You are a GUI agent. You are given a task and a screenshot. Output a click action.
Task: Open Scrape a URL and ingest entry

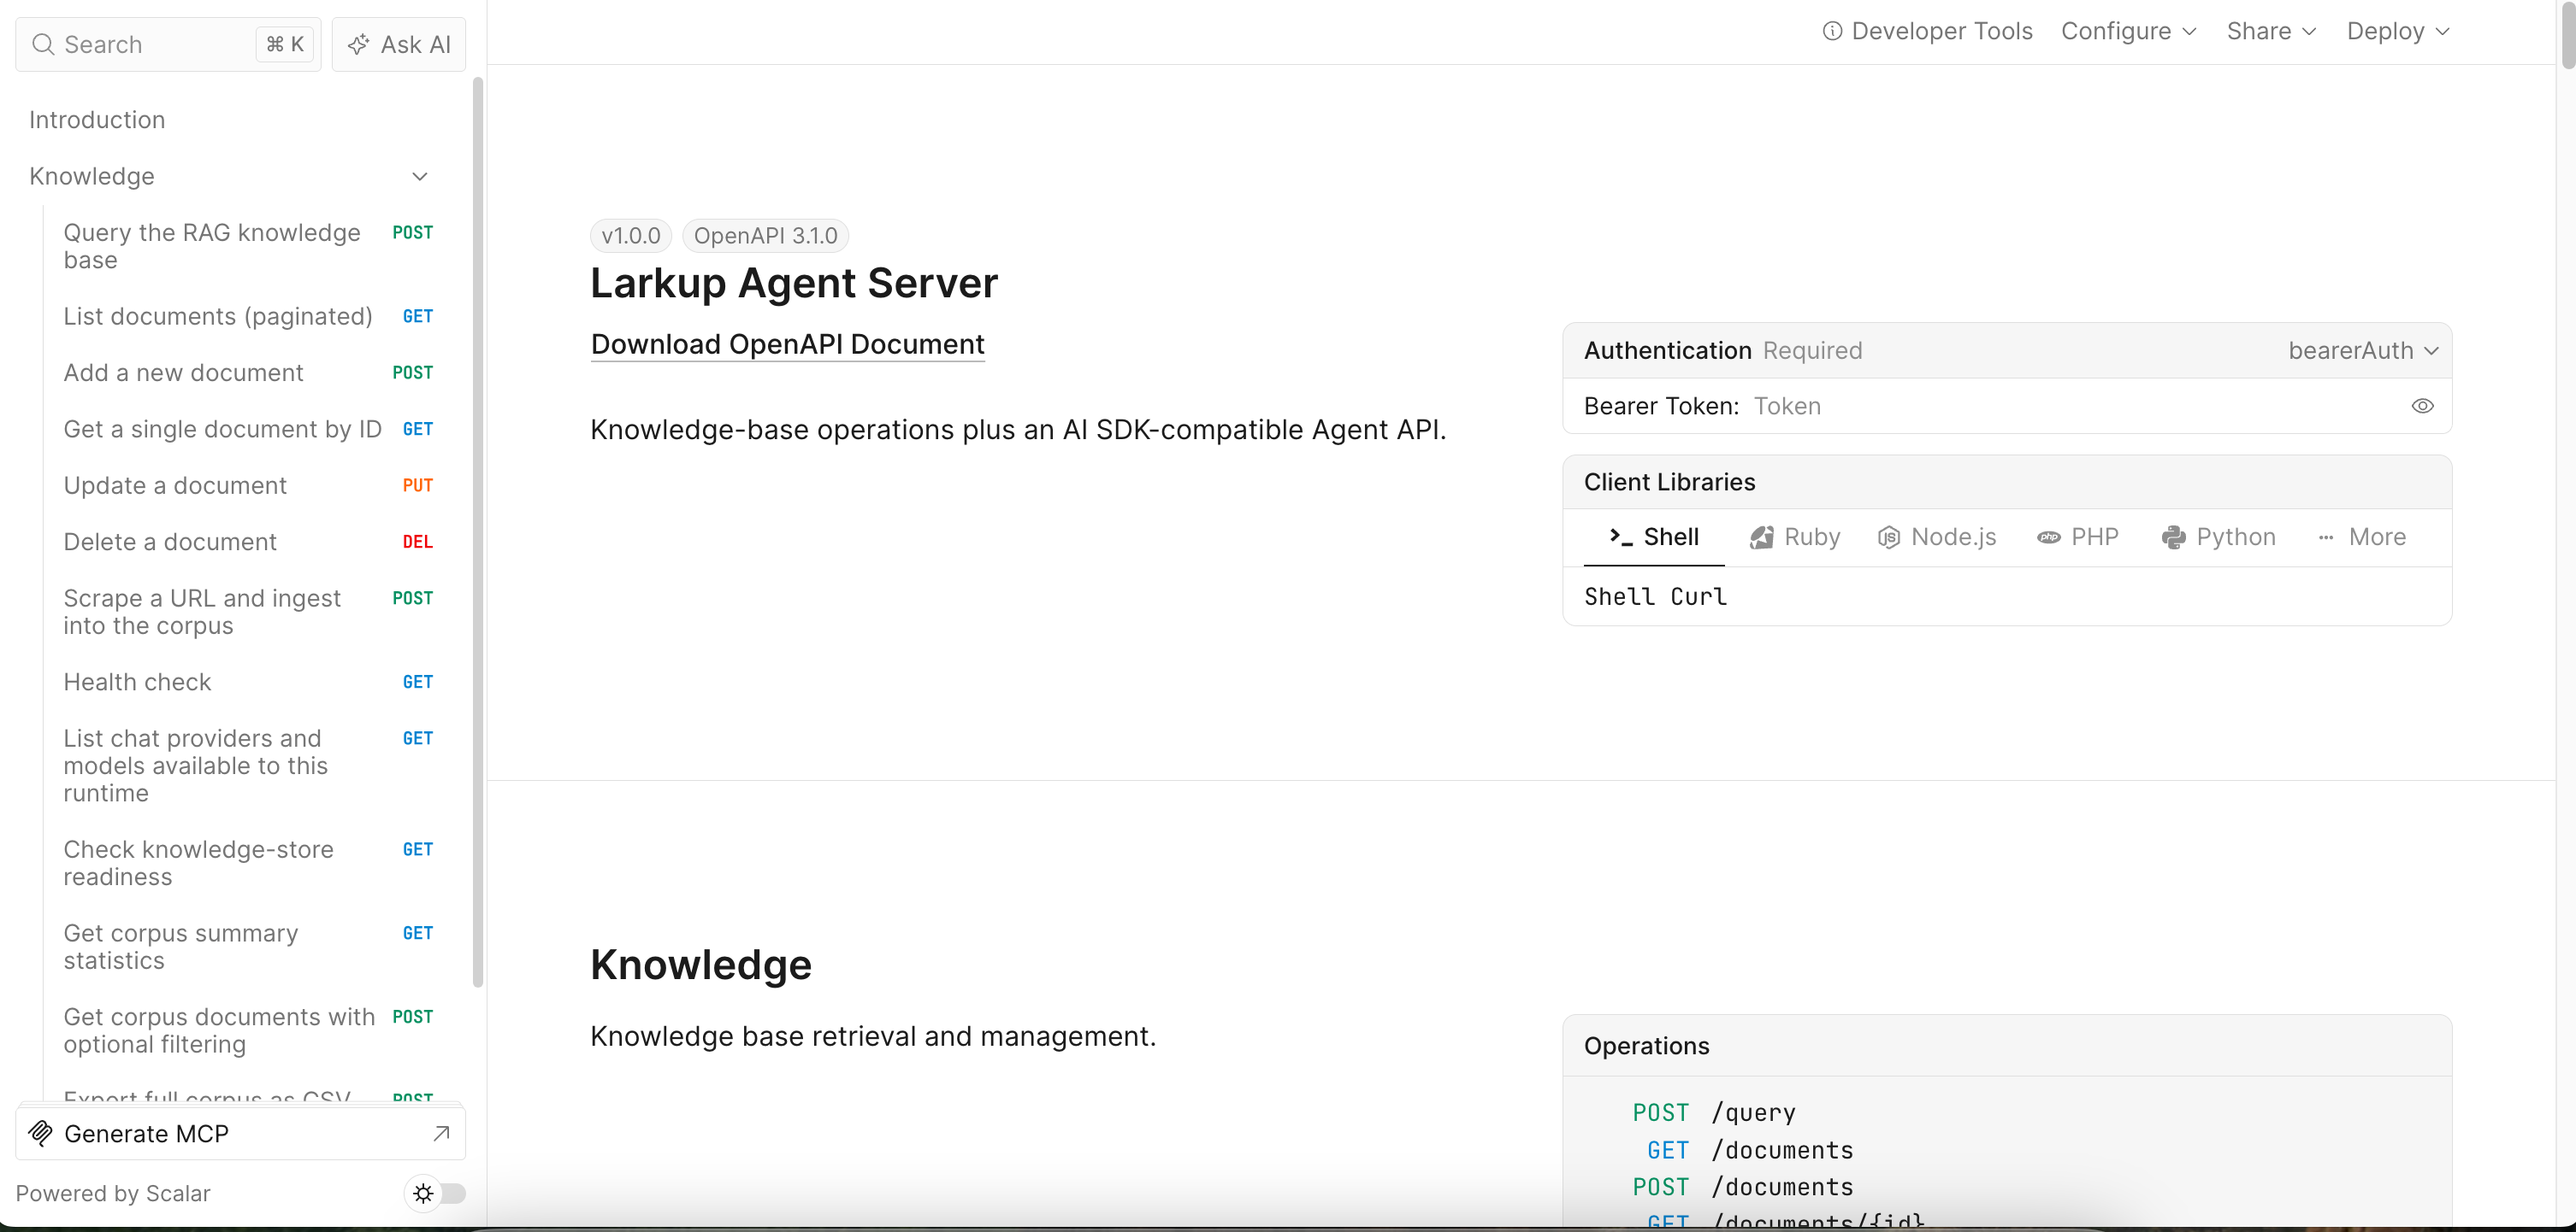(248, 612)
